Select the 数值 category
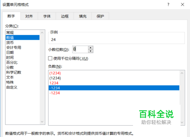This screenshot has height=137, width=190. (x=22, y=38)
